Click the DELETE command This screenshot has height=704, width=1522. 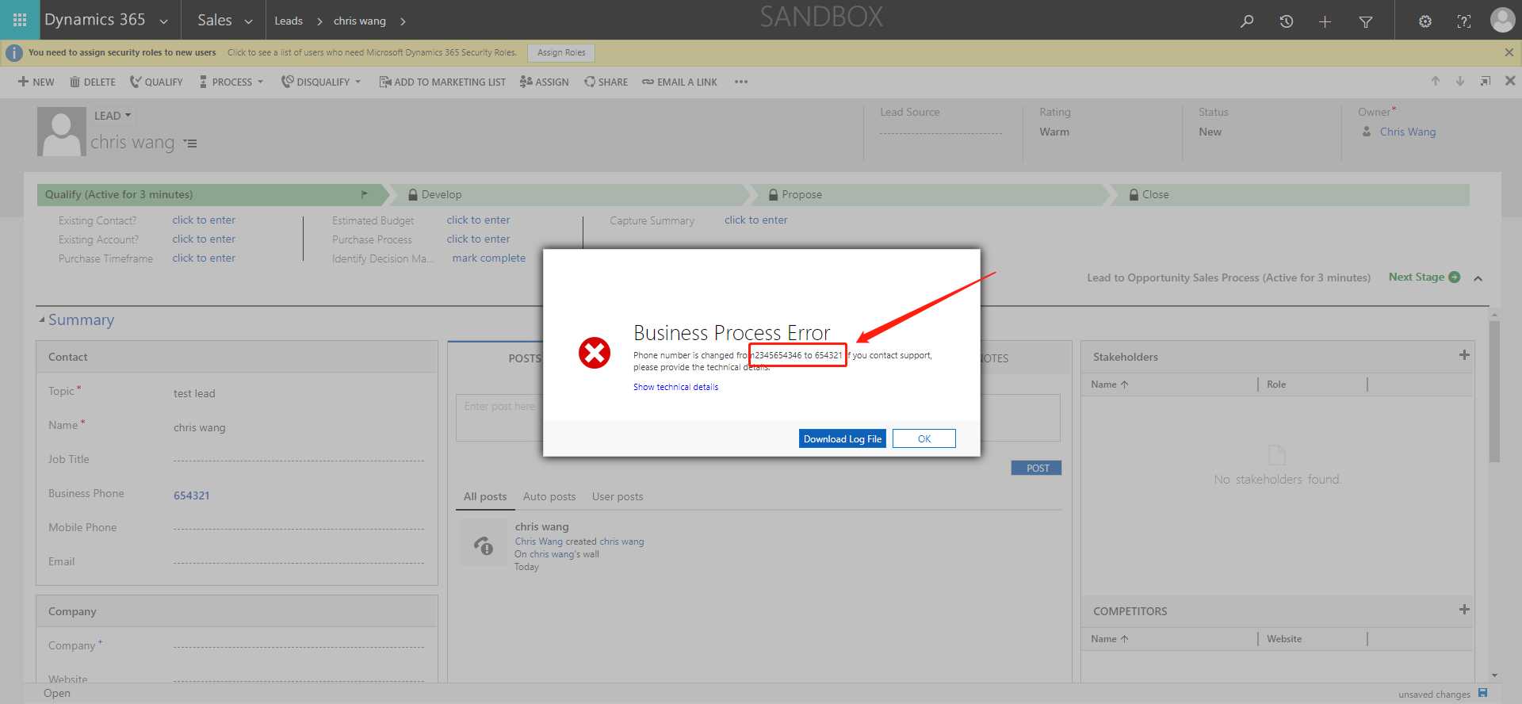[x=93, y=82]
